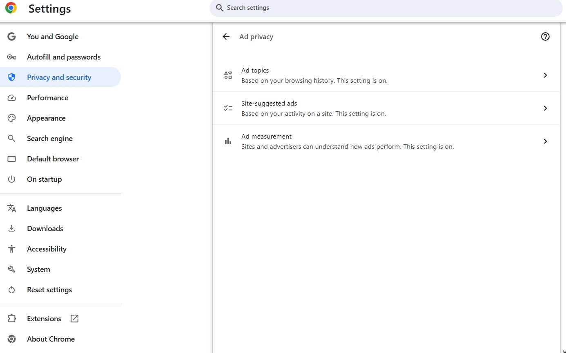
Task: Expand Ad measurement chevron arrow
Action: [x=545, y=141]
